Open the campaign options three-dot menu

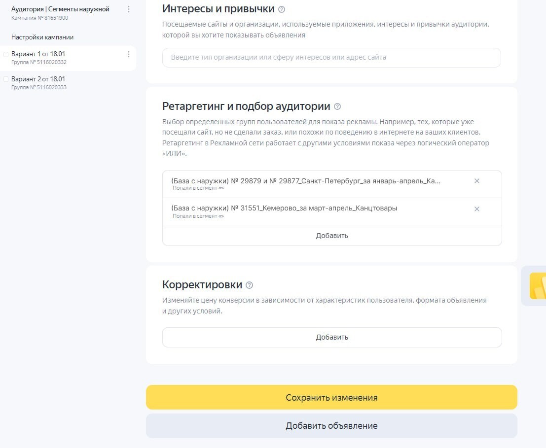point(129,9)
